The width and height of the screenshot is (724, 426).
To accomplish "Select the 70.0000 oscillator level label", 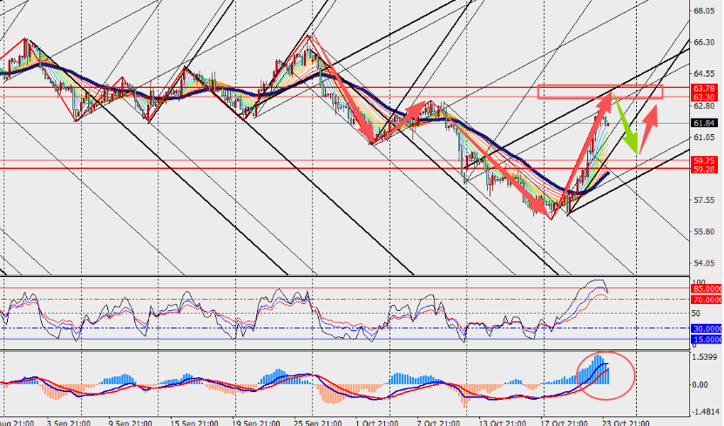I will (707, 300).
